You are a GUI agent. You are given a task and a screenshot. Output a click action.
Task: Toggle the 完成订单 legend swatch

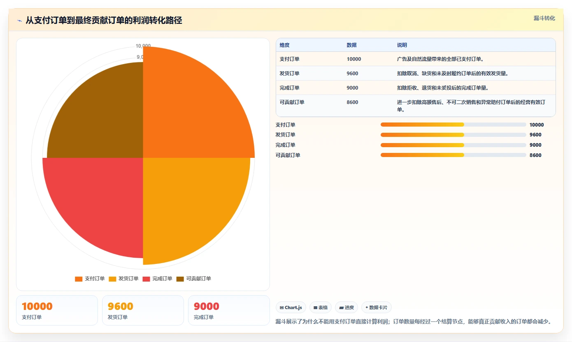tap(146, 279)
